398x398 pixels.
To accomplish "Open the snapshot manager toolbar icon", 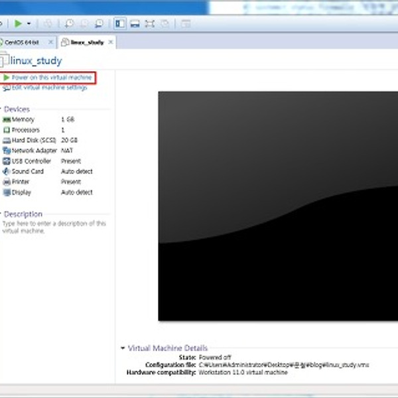I will tap(99, 23).
